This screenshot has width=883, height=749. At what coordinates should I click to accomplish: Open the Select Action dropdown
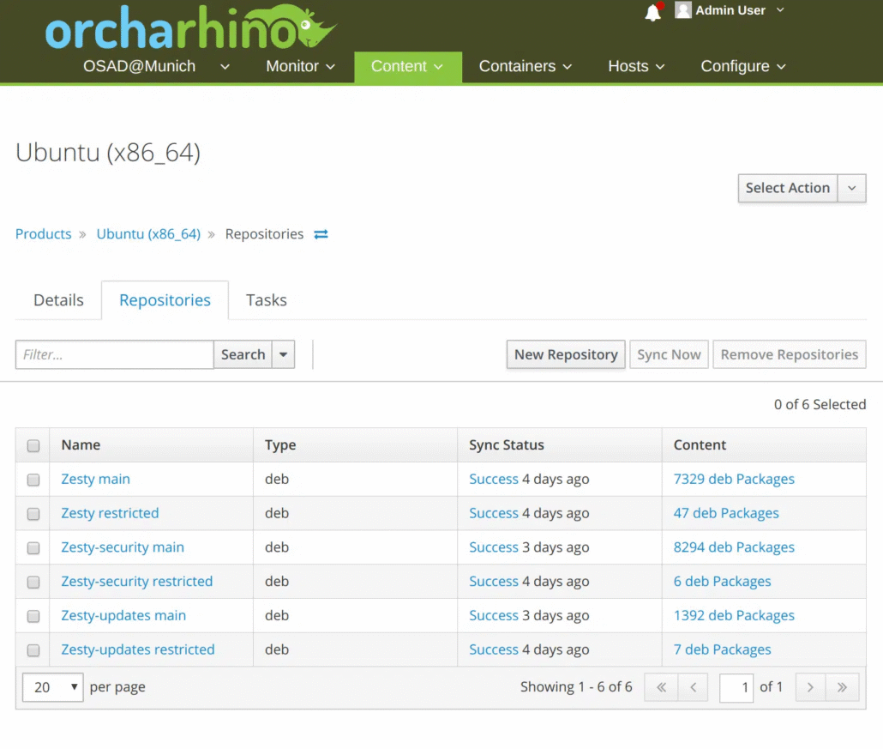(x=802, y=188)
